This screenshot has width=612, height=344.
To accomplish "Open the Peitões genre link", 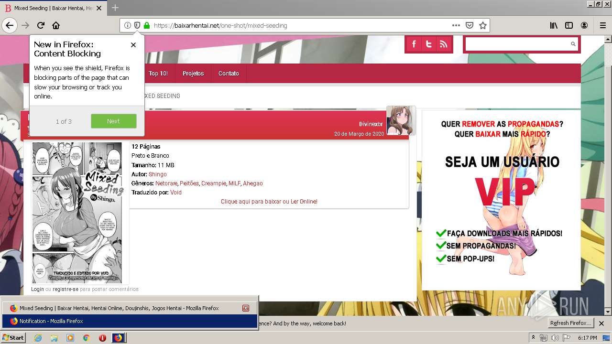I will 189,183.
